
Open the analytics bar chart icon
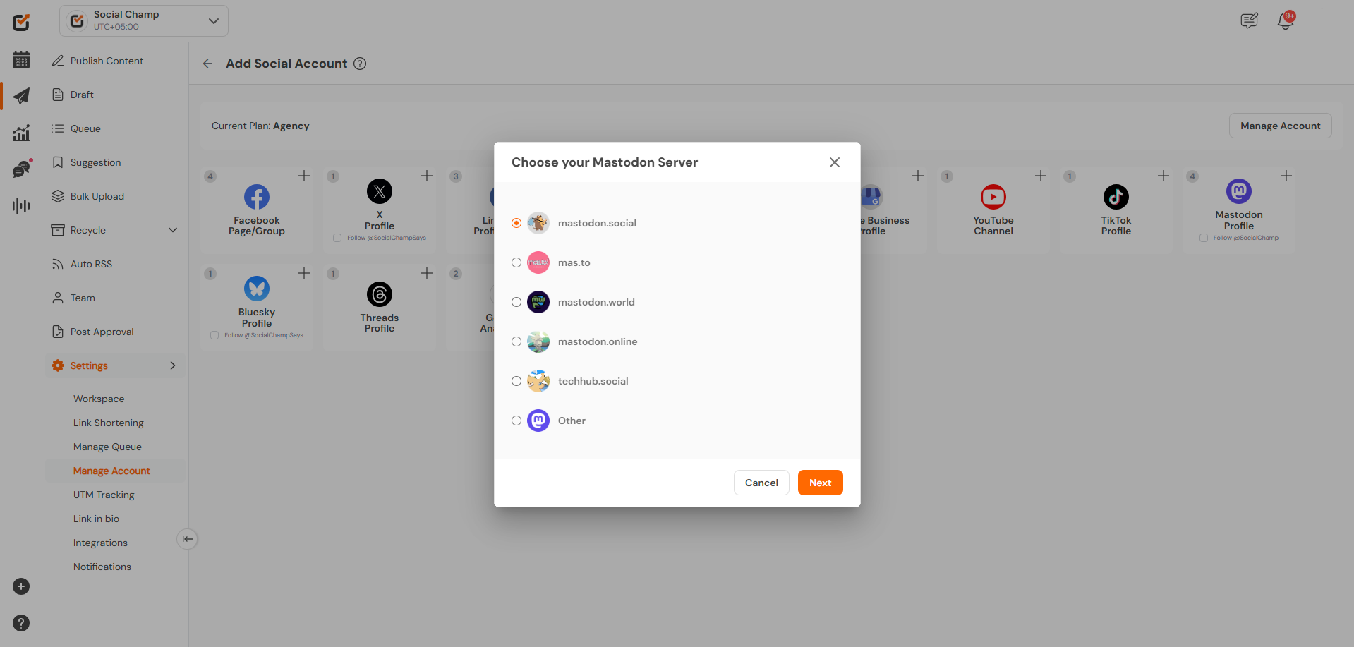pyautogui.click(x=21, y=133)
